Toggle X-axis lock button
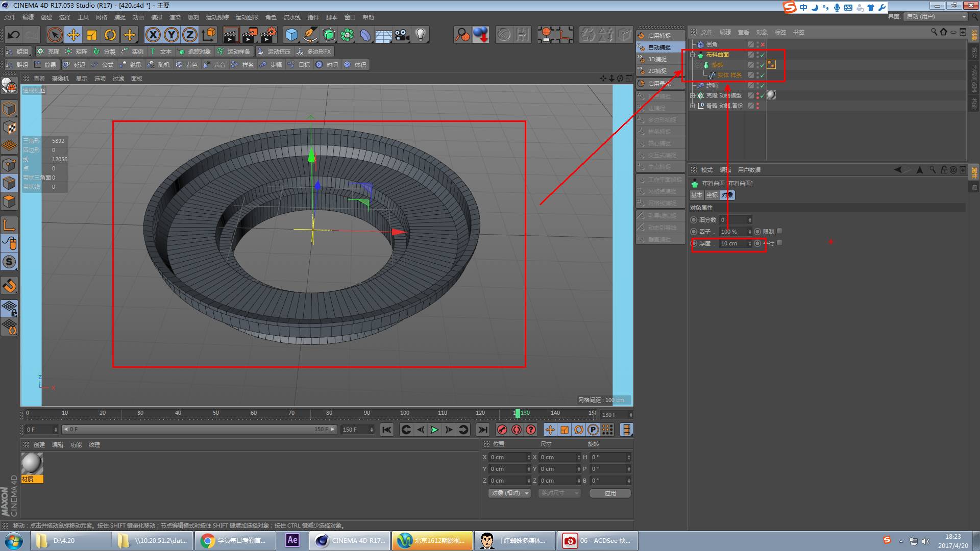Viewport: 980px width, 551px height. tap(153, 35)
